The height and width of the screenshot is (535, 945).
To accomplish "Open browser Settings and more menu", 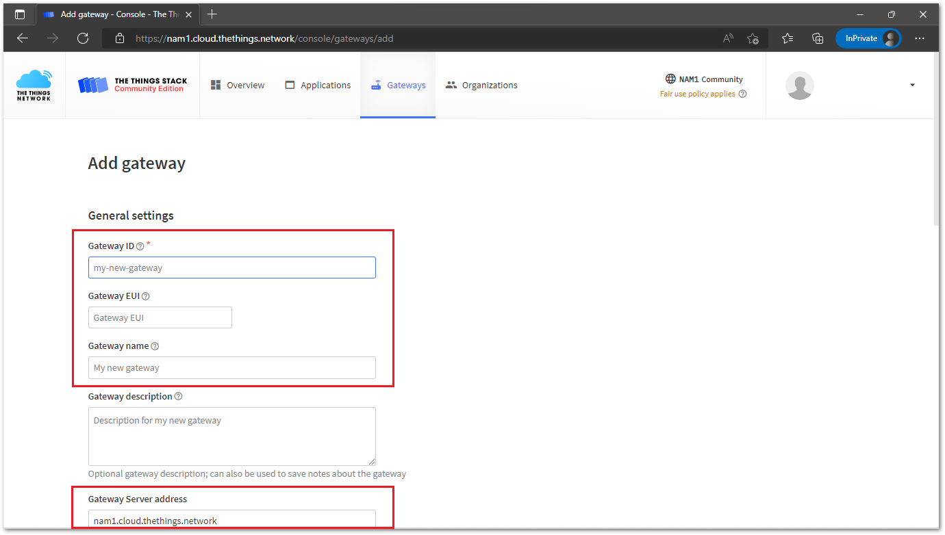I will [920, 38].
